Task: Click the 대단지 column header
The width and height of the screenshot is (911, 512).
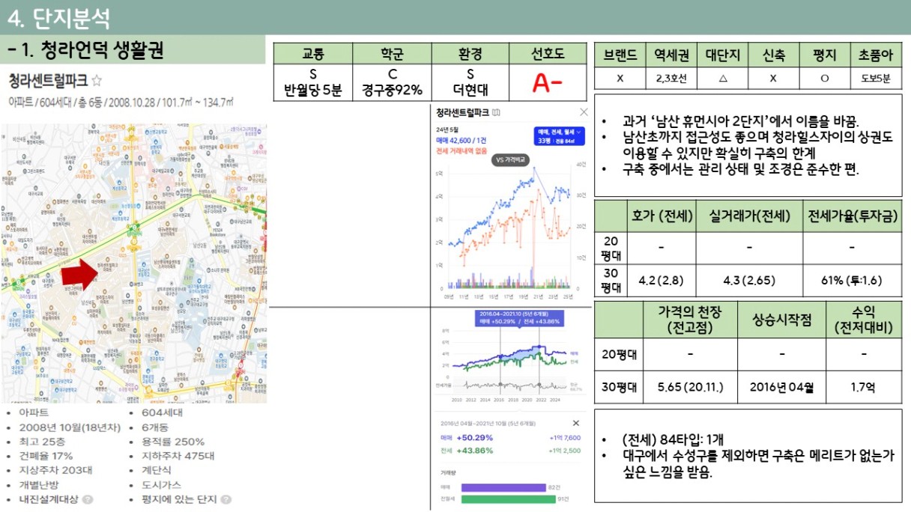Action: (x=722, y=55)
